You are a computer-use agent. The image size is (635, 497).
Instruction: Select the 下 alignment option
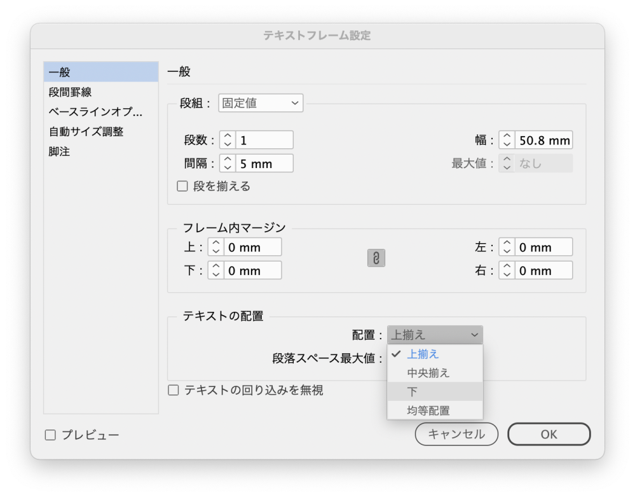pos(413,392)
